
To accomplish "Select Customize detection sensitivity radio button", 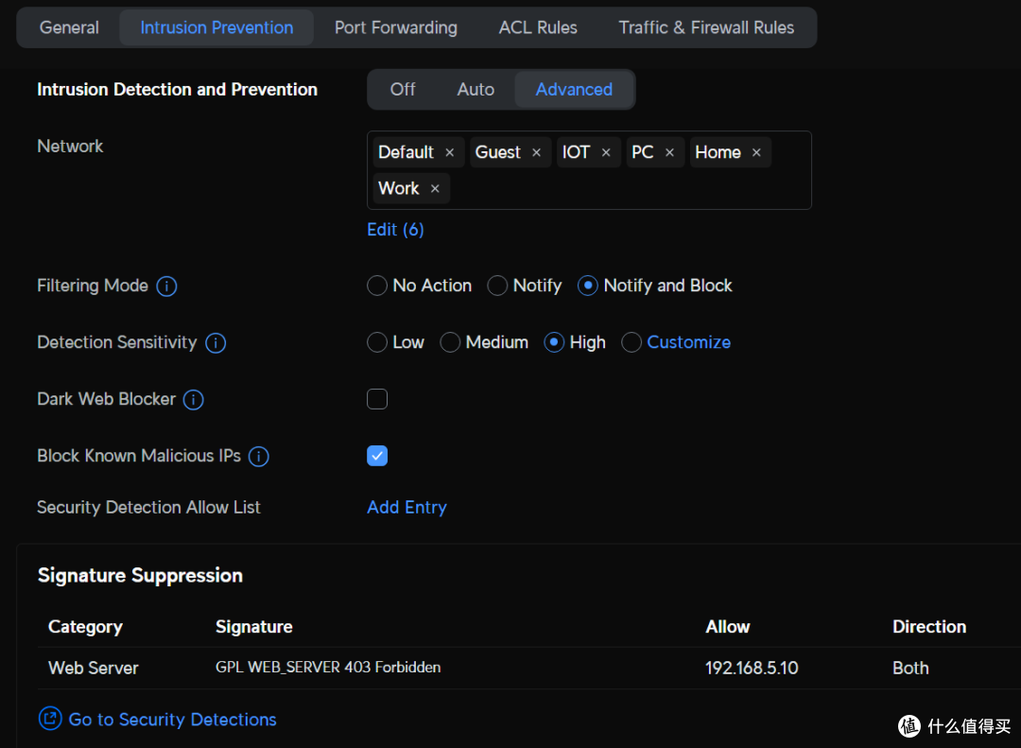I will click(x=632, y=342).
